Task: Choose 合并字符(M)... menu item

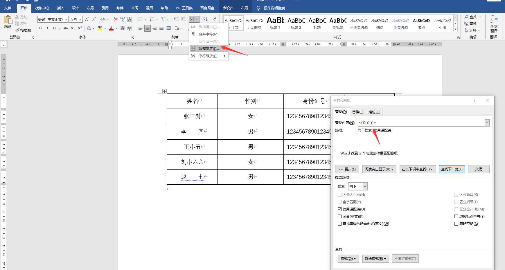Action: click(x=209, y=34)
